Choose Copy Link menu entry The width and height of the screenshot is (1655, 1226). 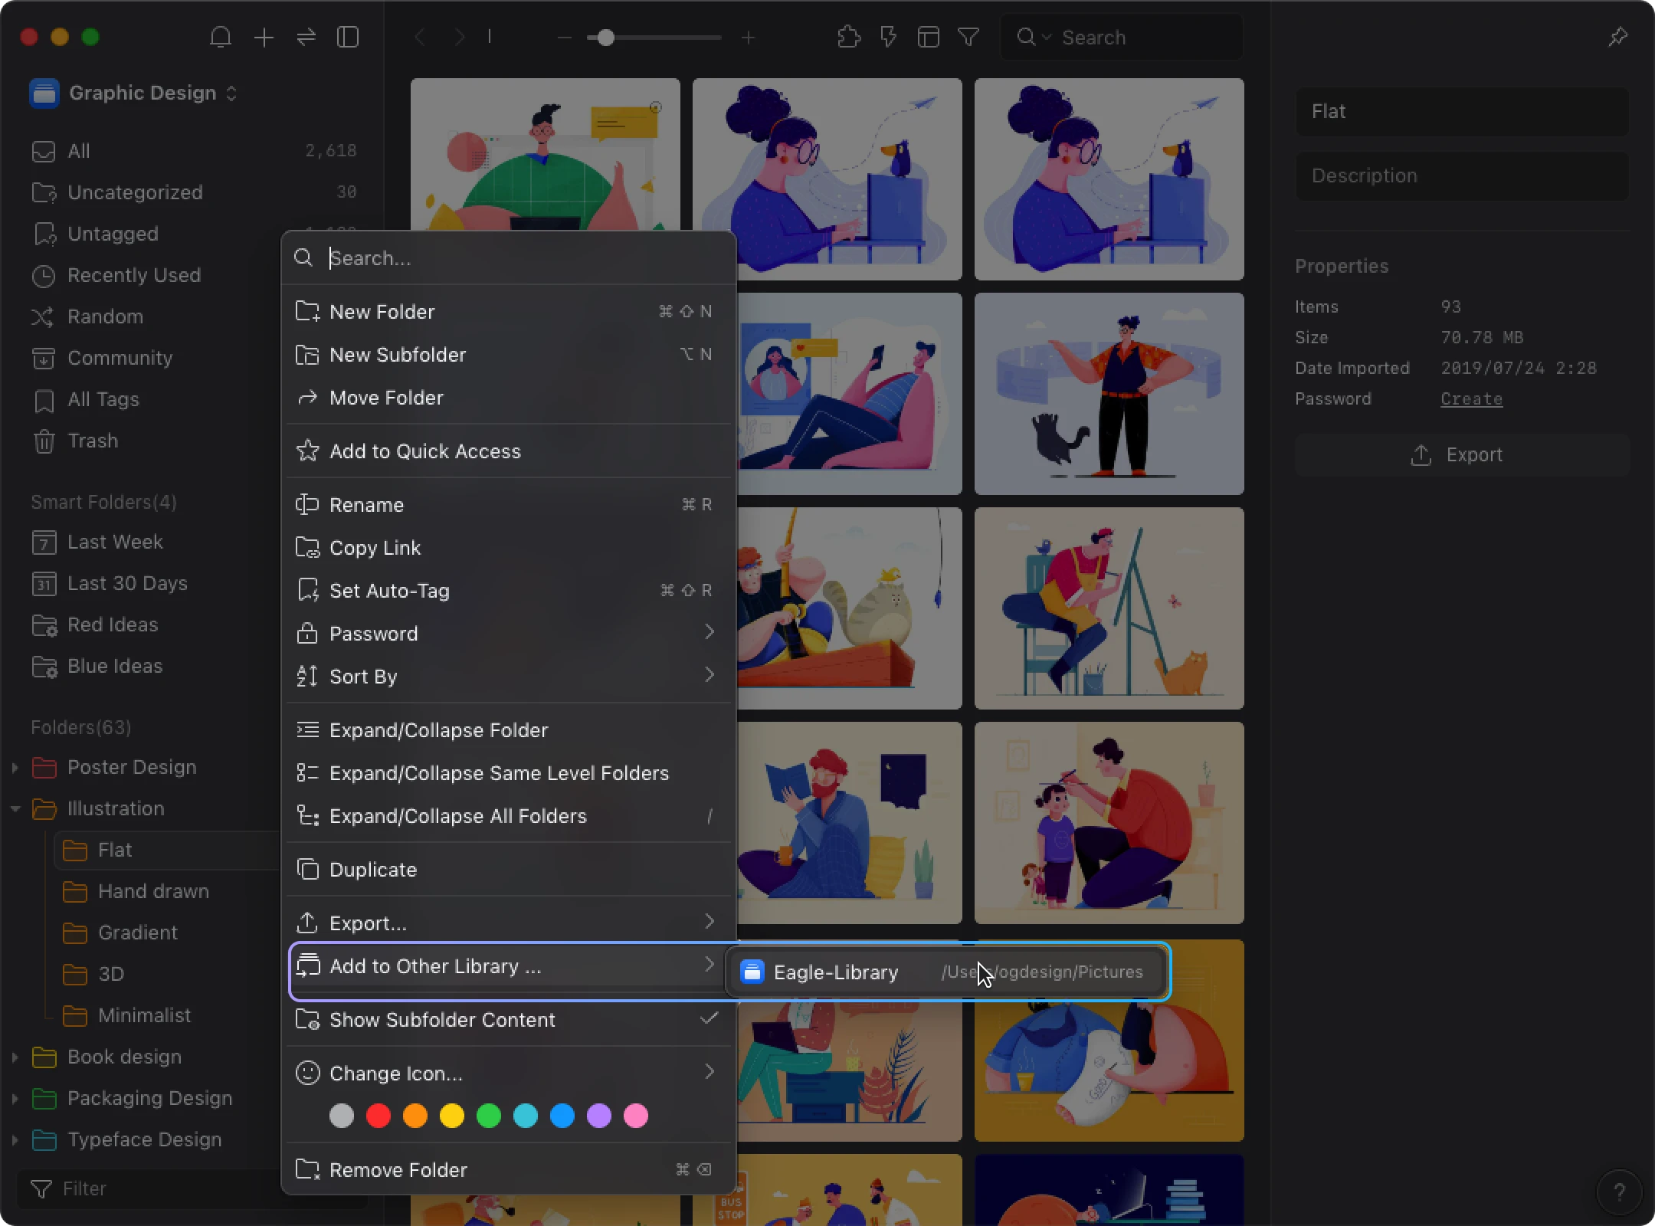509,548
